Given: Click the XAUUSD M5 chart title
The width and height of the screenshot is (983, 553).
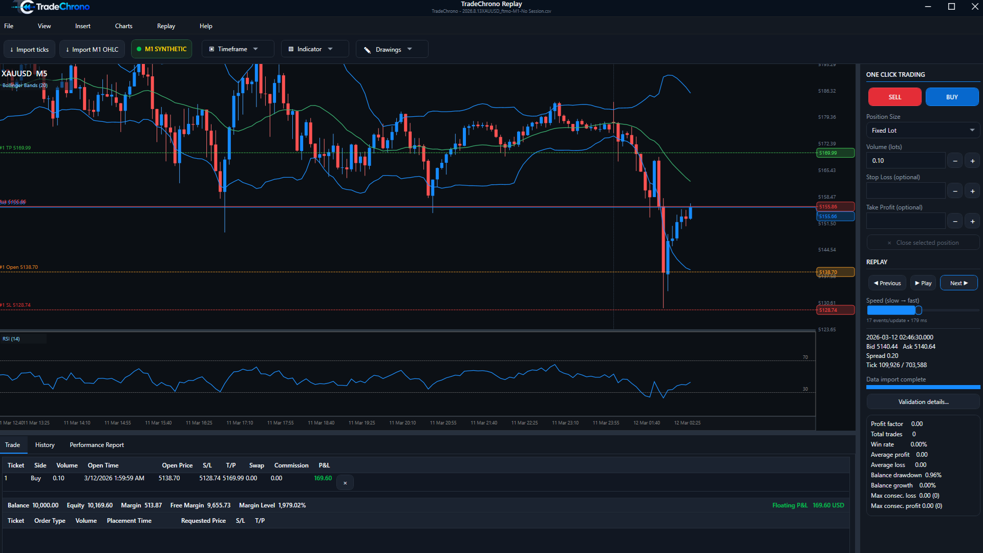Looking at the screenshot, I should (24, 74).
